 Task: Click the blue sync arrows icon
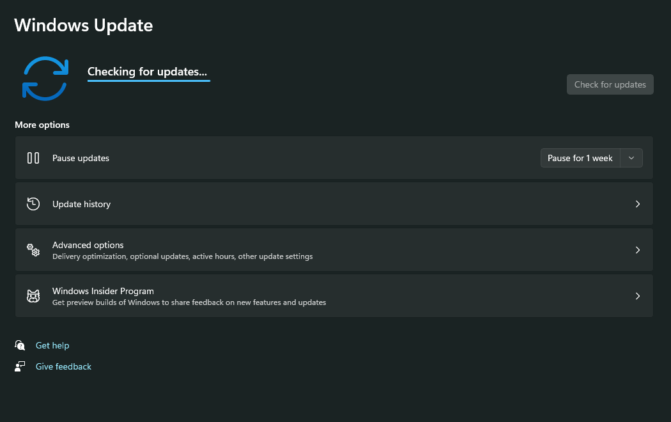click(45, 79)
